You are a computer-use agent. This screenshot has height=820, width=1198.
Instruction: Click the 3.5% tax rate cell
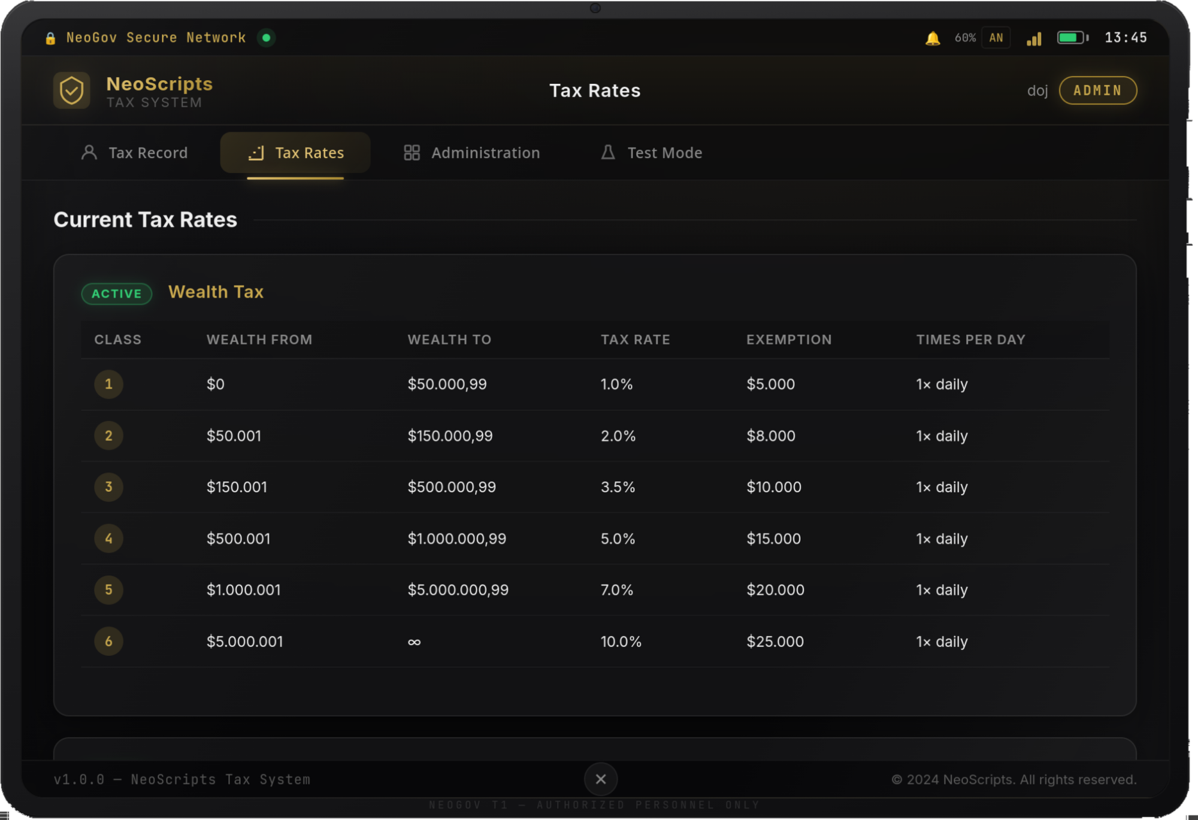click(618, 486)
